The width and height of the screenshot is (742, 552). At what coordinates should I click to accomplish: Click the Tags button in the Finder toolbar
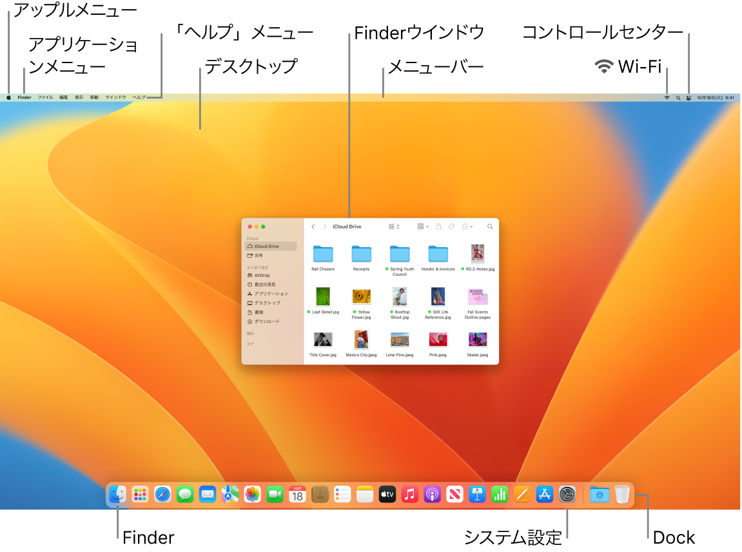point(452,226)
